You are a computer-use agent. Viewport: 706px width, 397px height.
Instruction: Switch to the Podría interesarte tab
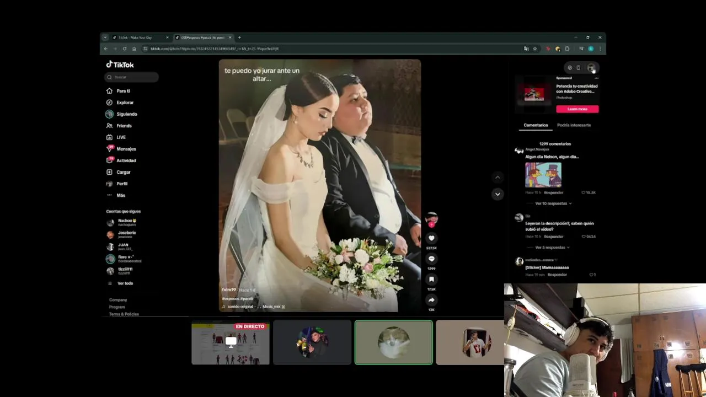tap(574, 125)
